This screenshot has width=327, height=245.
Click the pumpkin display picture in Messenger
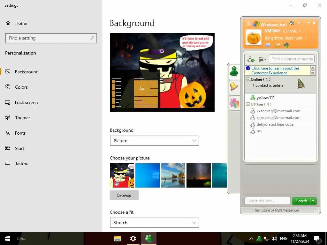point(253,38)
